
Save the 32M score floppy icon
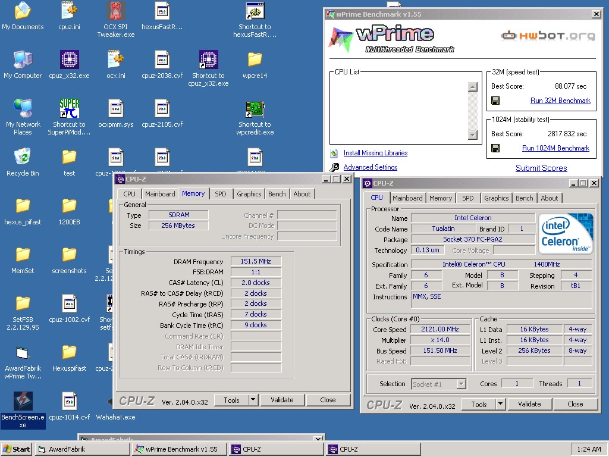[495, 101]
